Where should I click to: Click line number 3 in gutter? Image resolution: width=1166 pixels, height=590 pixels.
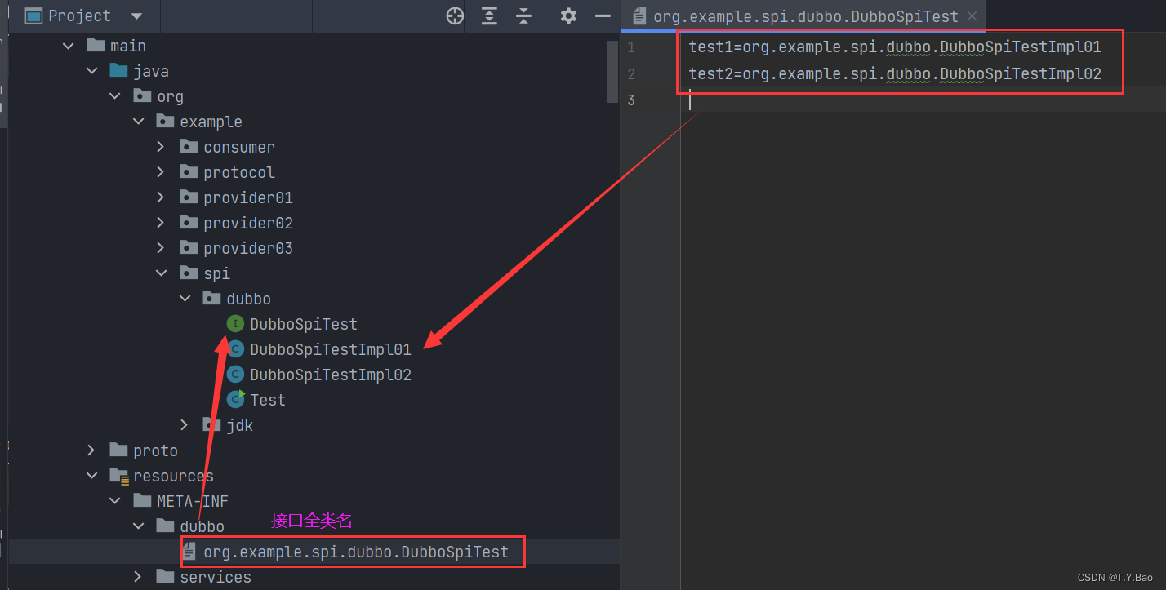pyautogui.click(x=630, y=100)
